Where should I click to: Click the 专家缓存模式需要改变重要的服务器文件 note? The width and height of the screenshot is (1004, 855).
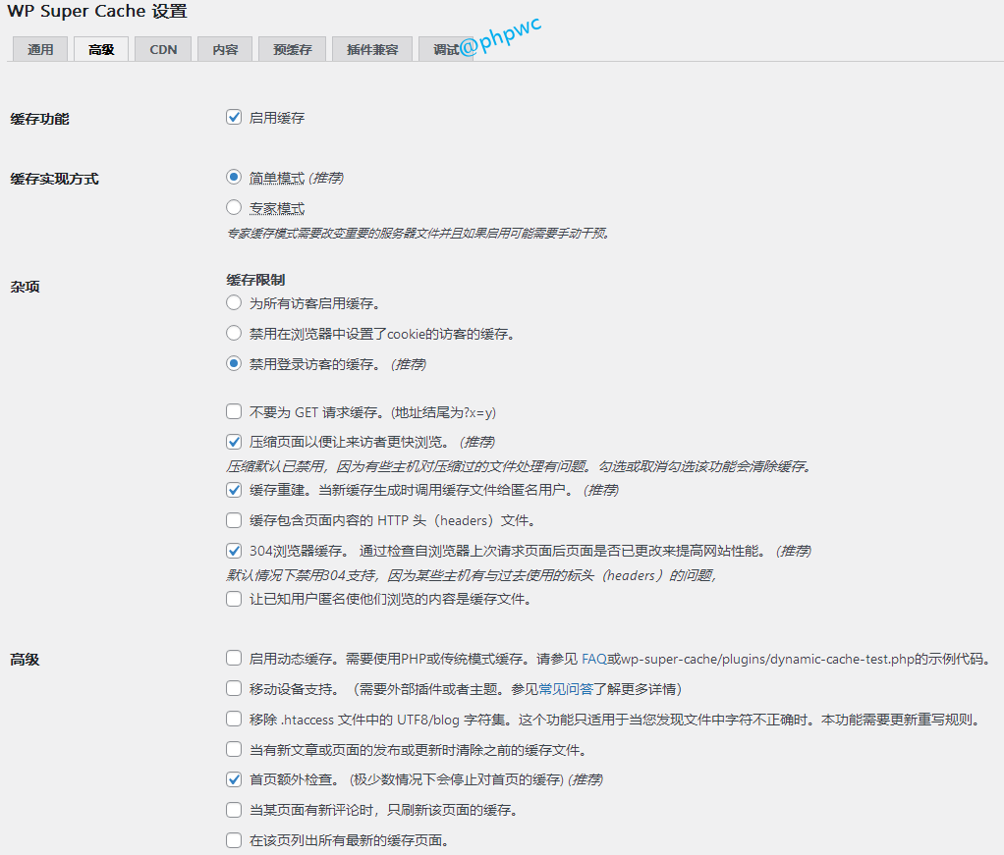418,233
